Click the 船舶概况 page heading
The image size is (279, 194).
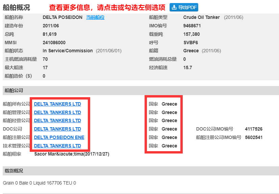point(16,7)
